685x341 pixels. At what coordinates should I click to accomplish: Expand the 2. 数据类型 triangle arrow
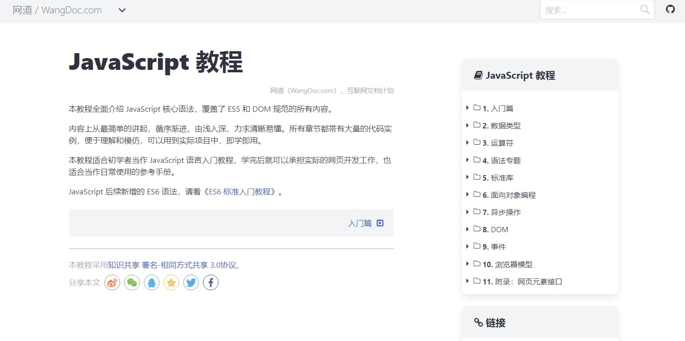[x=467, y=125]
